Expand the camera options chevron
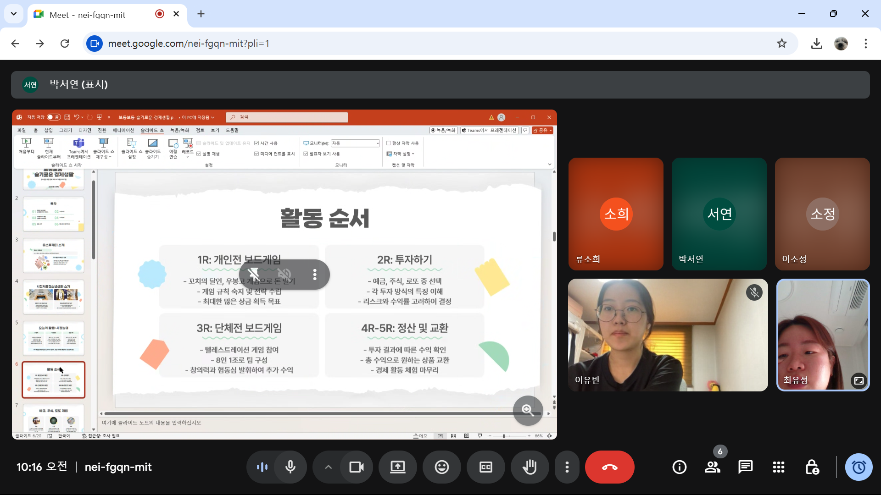The height and width of the screenshot is (495, 881). pyautogui.click(x=328, y=467)
